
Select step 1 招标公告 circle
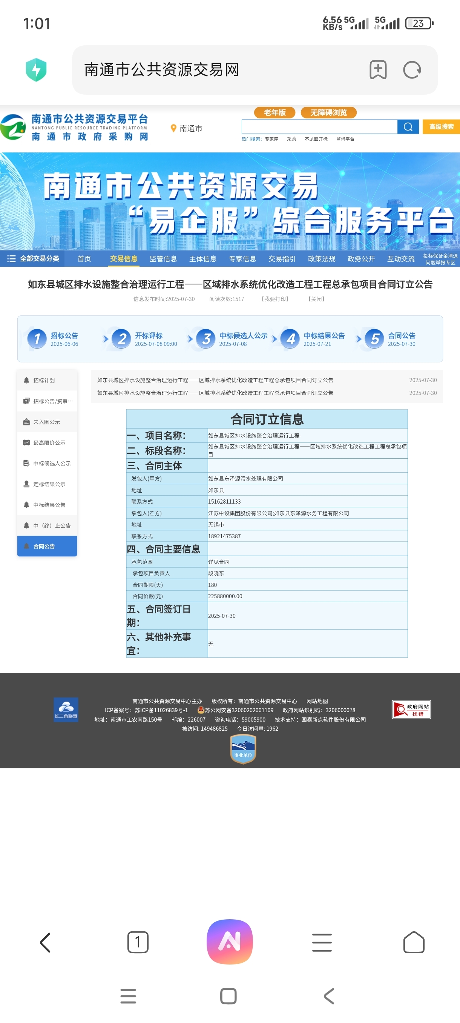(37, 339)
